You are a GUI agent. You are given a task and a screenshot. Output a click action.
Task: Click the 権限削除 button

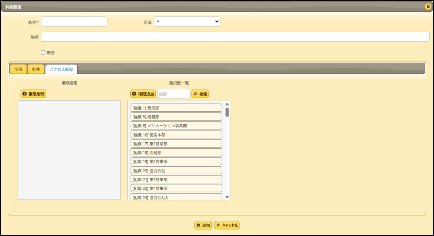33,94
